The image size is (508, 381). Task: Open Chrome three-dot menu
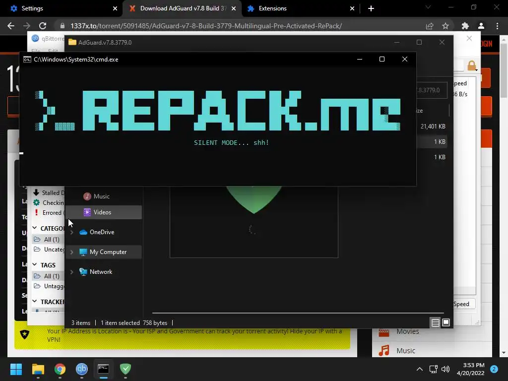tap(497, 26)
